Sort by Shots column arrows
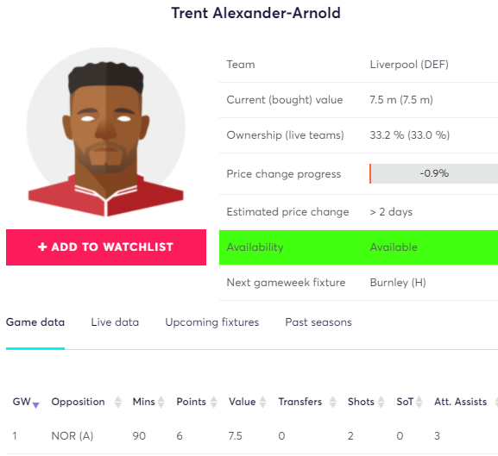 (381, 402)
